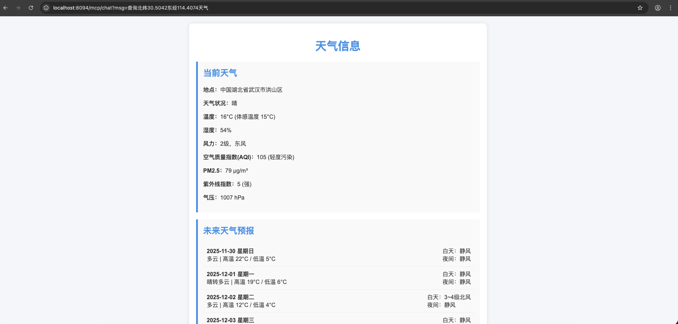This screenshot has width=678, height=324.
Task: Click the AQI value 105 (轻度污染)
Action: 275,157
